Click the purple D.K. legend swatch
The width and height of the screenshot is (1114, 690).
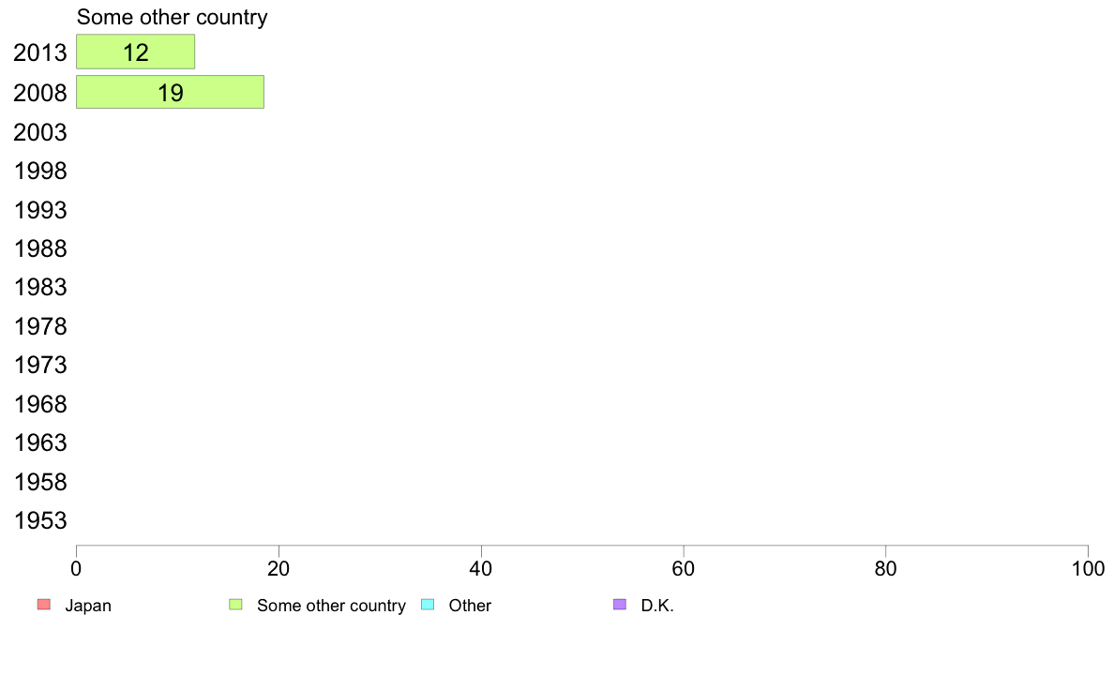pyautogui.click(x=619, y=605)
